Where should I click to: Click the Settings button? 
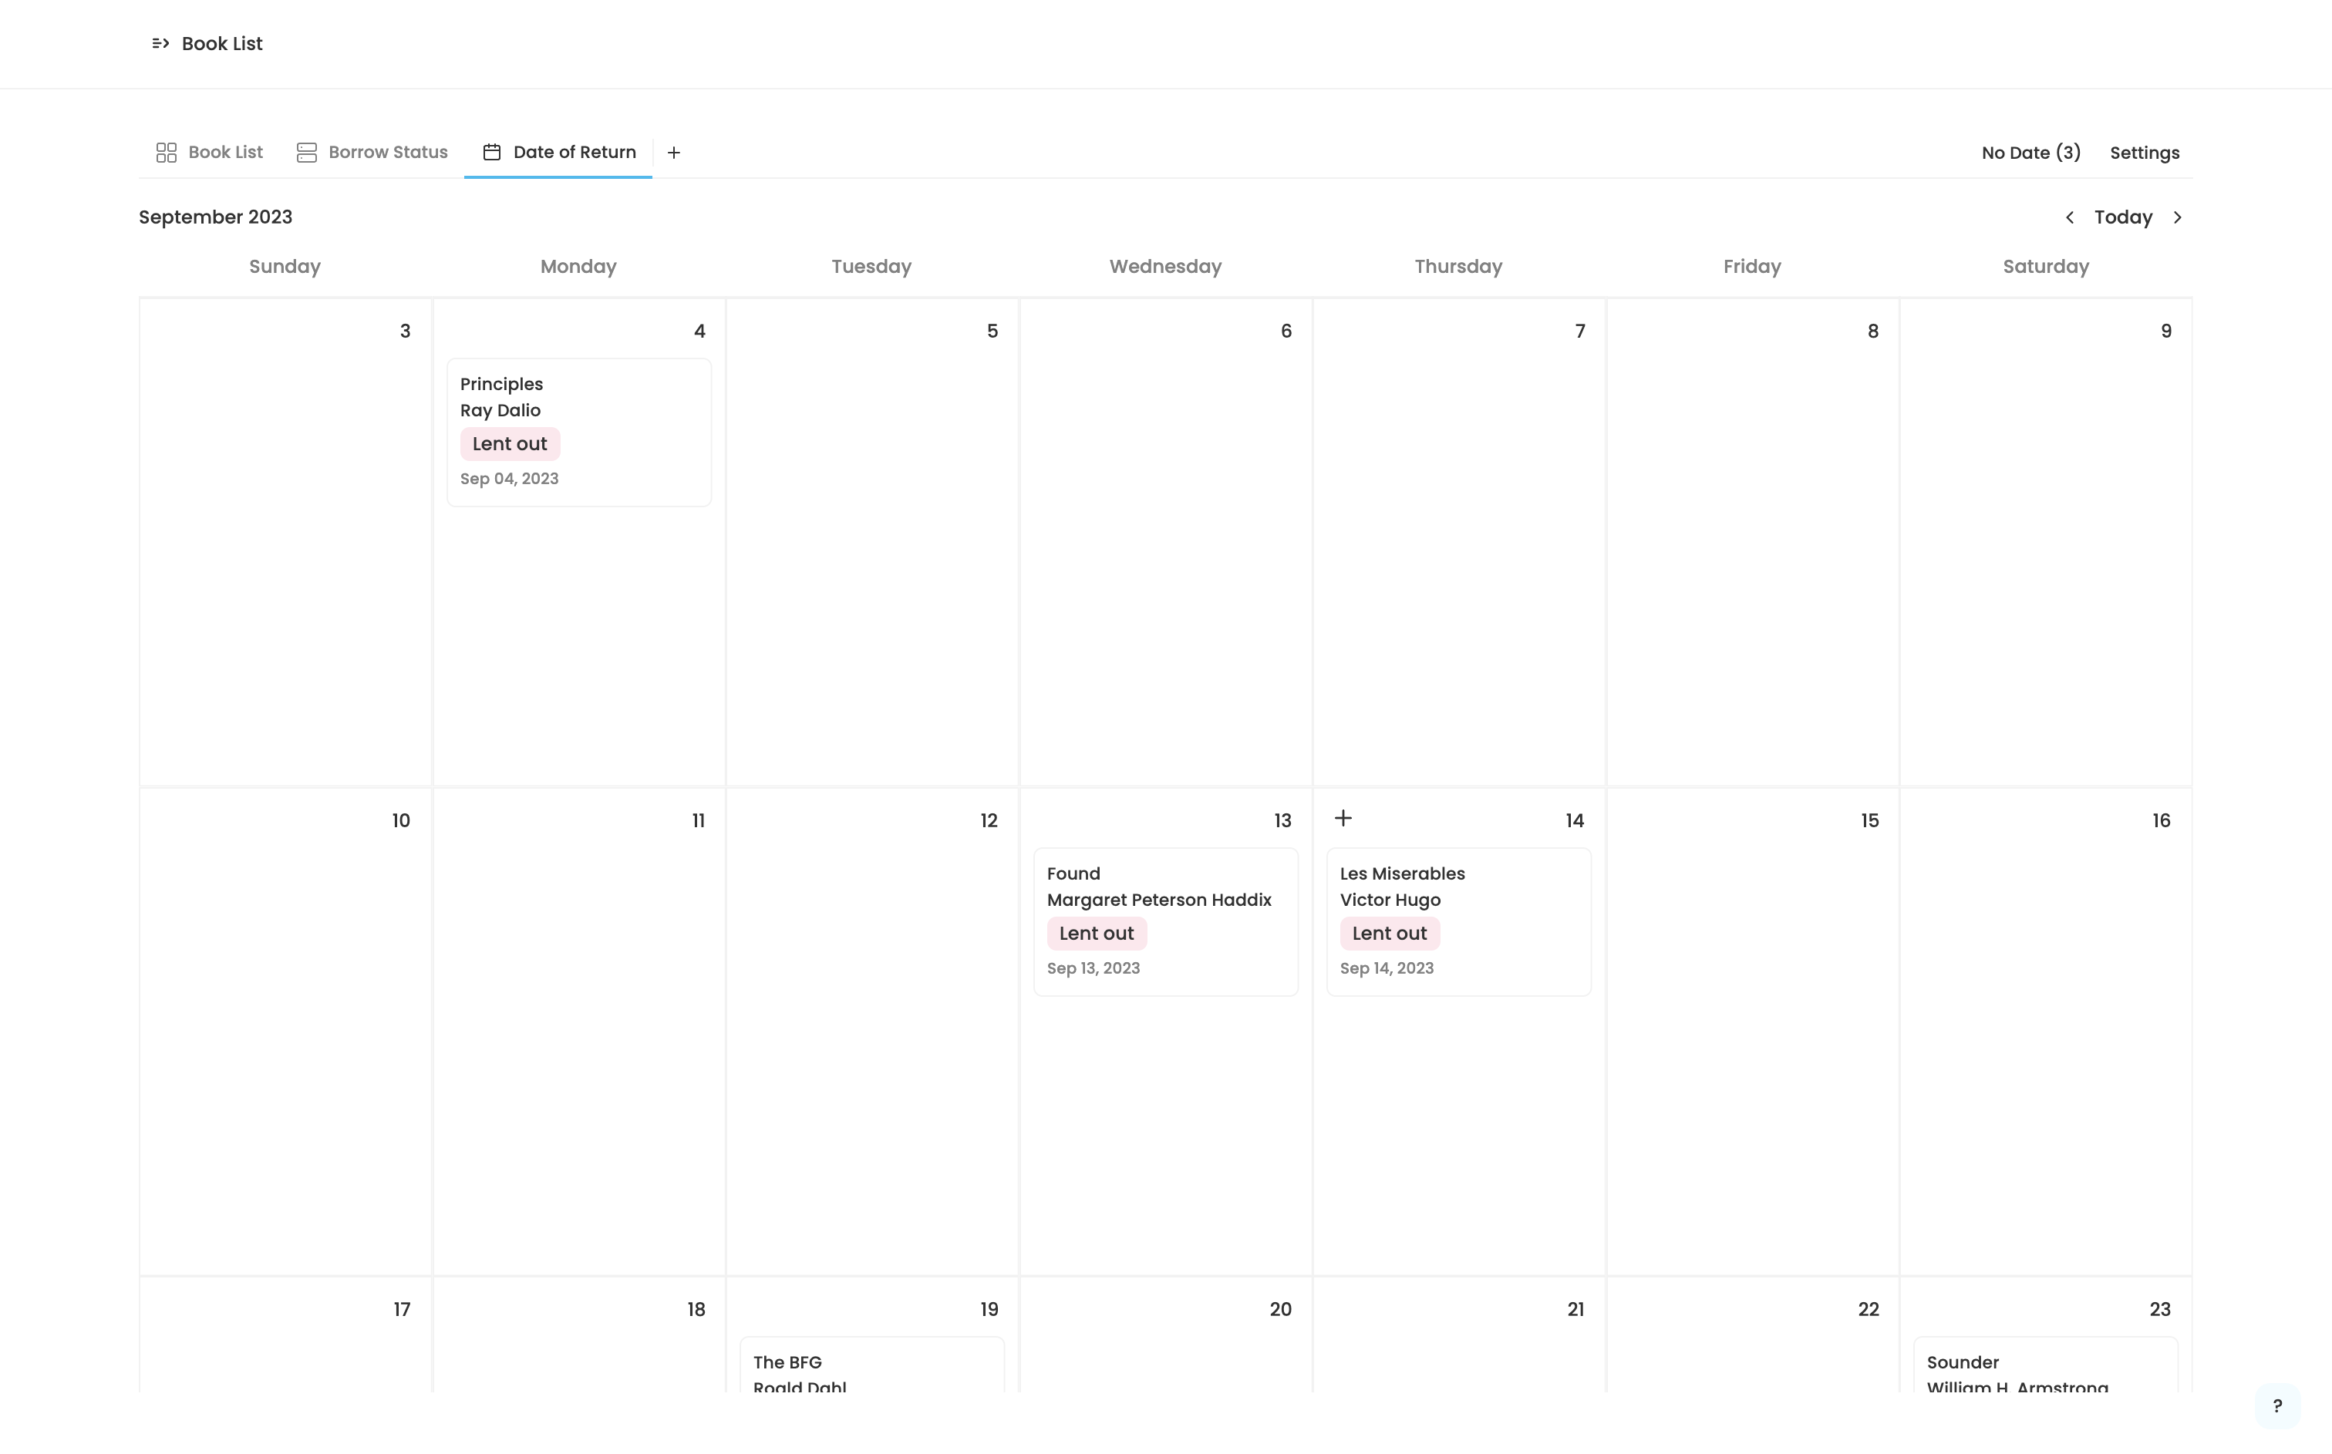click(2145, 153)
